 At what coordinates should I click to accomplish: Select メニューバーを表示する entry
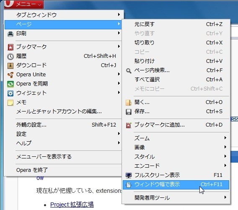click(63, 157)
